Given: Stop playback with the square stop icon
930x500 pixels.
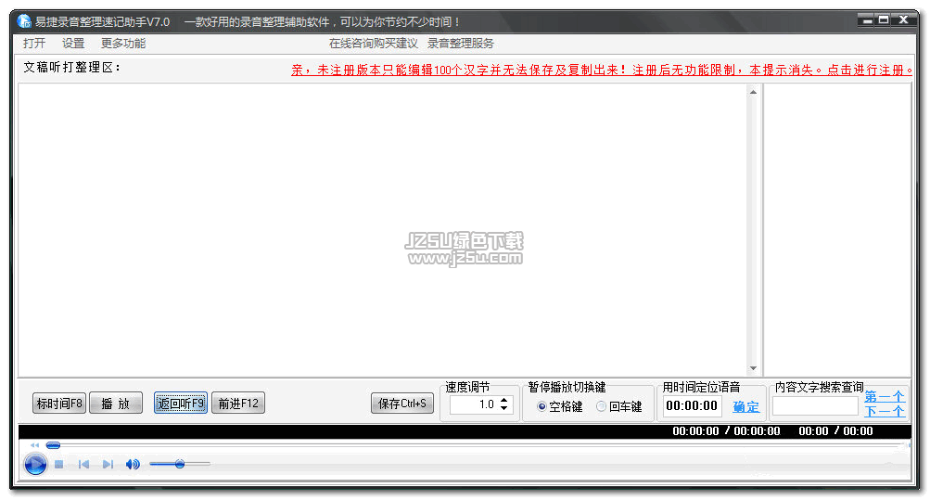Looking at the screenshot, I should [58, 465].
